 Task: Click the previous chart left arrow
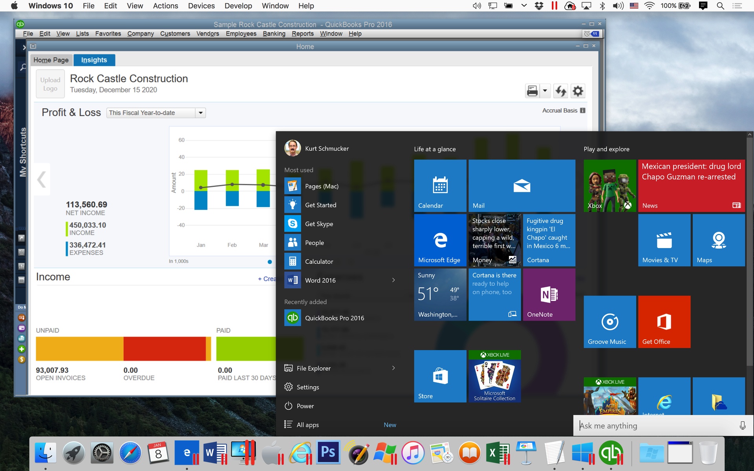42,179
